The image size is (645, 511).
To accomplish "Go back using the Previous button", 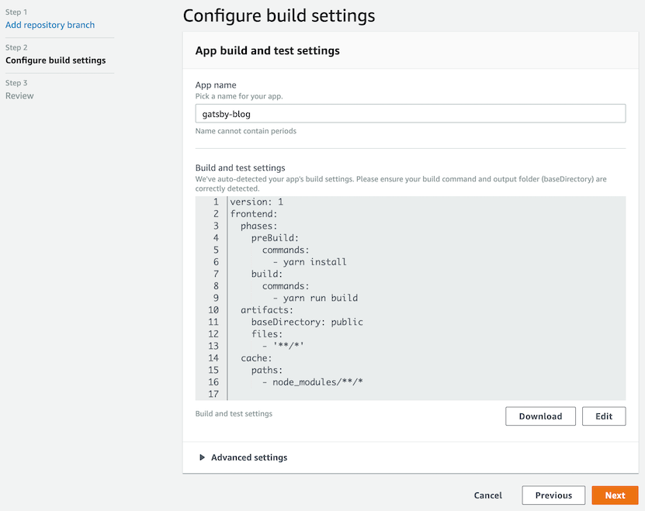I will pos(553,495).
